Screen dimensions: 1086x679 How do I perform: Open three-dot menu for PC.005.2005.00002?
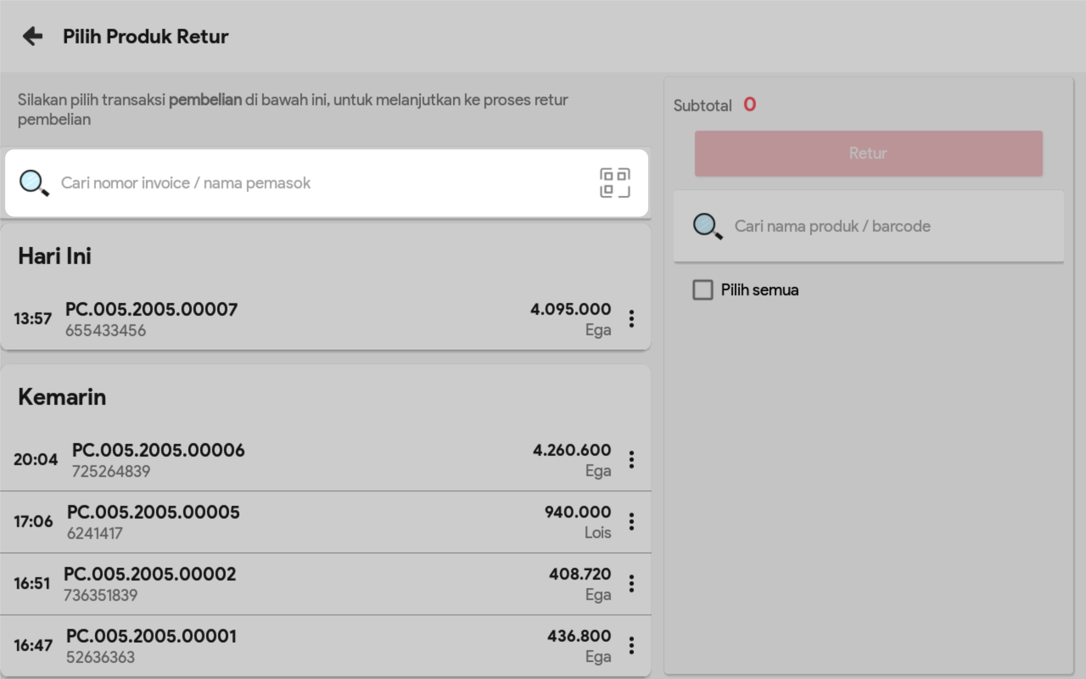coord(631,584)
